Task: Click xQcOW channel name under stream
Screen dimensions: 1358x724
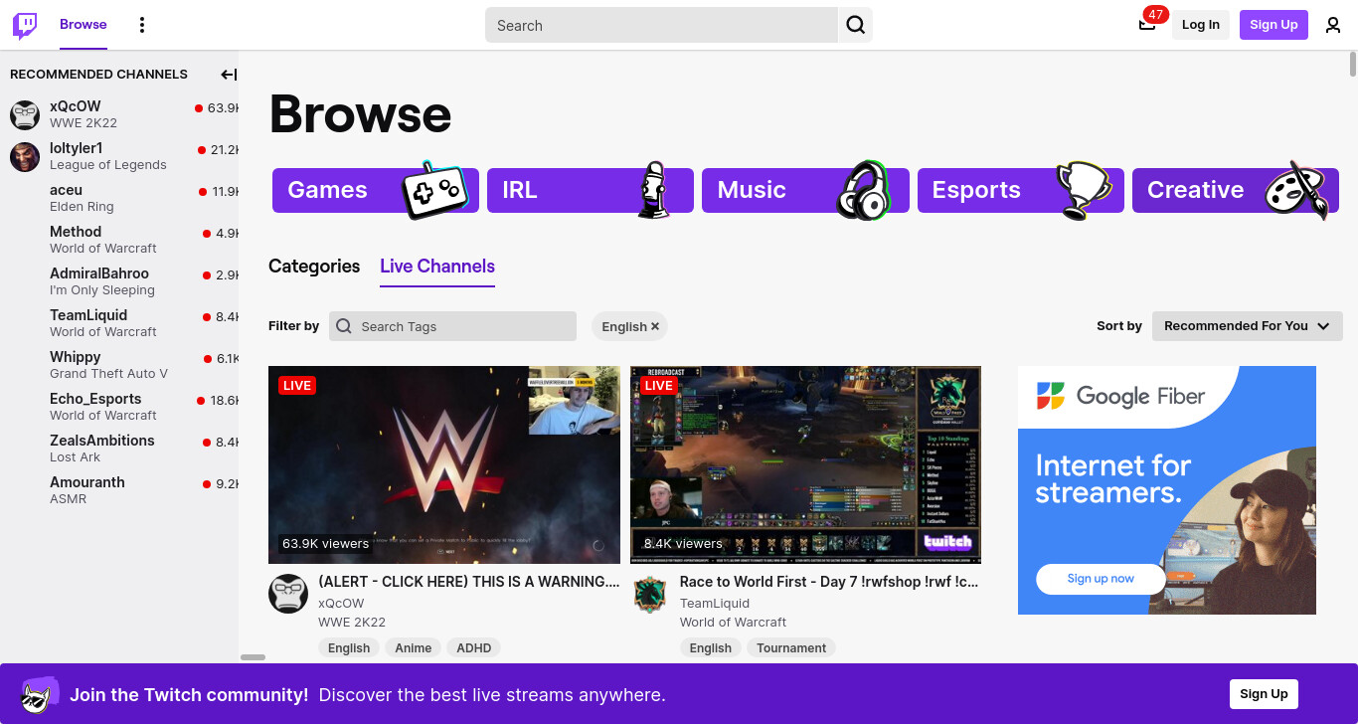Action: point(341,603)
